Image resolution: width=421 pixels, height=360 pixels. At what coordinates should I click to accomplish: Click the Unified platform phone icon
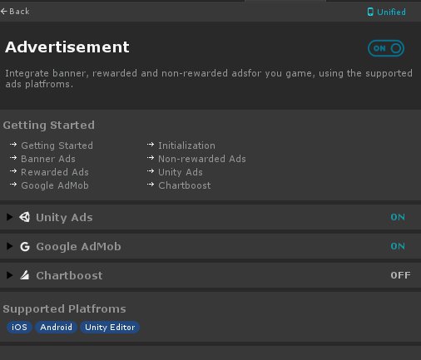click(x=370, y=12)
